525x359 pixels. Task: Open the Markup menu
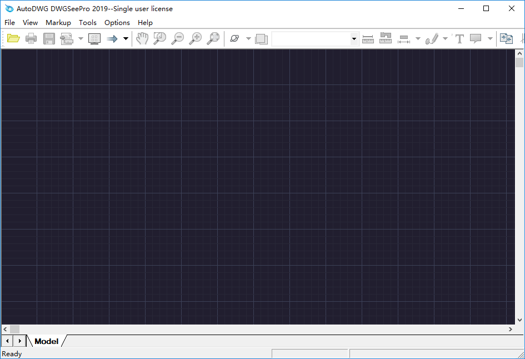tap(58, 23)
